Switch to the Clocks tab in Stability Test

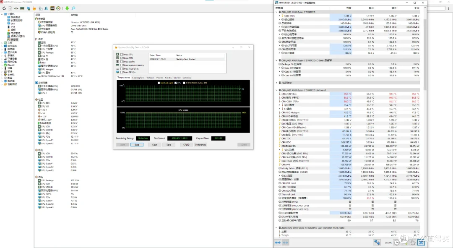click(168, 78)
